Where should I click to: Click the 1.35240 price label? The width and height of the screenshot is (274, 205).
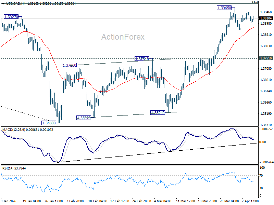tap(158, 113)
